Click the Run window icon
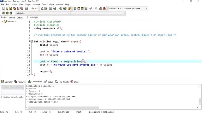Viewport: 202px width, 113px height. click(79, 8)
